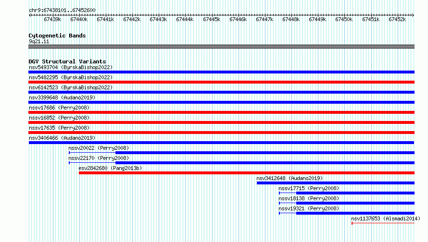428x242 pixels.
Task: Click the 67452k ruler label
Action: 397,19
